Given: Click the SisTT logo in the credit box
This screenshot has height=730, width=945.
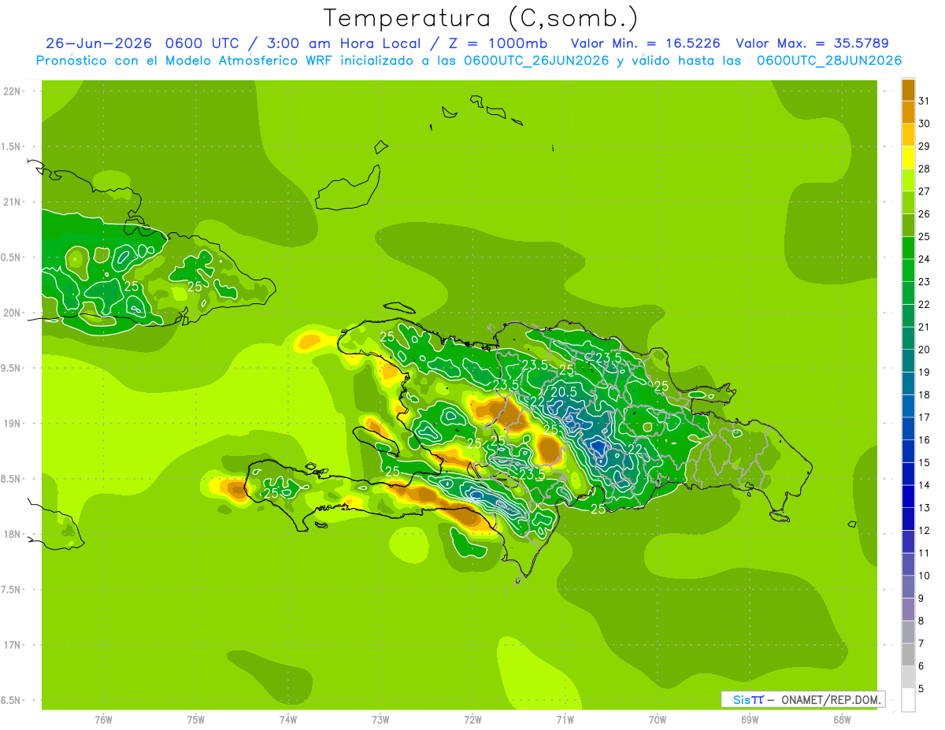Looking at the screenshot, I should tap(748, 699).
